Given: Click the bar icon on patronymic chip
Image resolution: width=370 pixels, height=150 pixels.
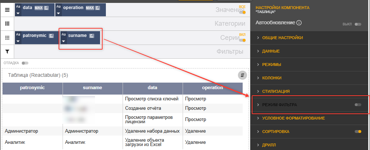Looking at the screenshot, I should pyautogui.click(x=51, y=36).
